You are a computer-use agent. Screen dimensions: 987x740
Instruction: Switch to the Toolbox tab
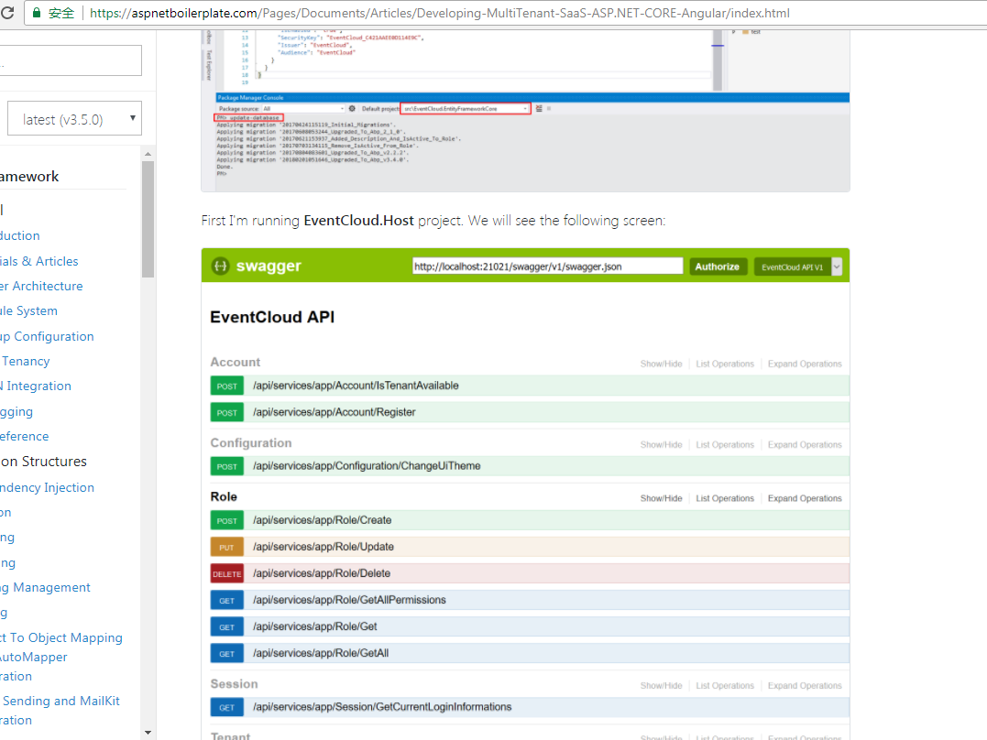pyautogui.click(x=209, y=37)
